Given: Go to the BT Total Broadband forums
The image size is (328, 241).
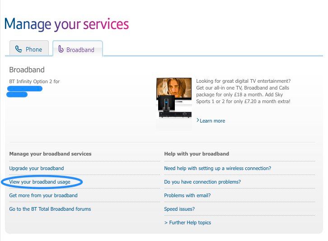Looking at the screenshot, I should (50, 209).
